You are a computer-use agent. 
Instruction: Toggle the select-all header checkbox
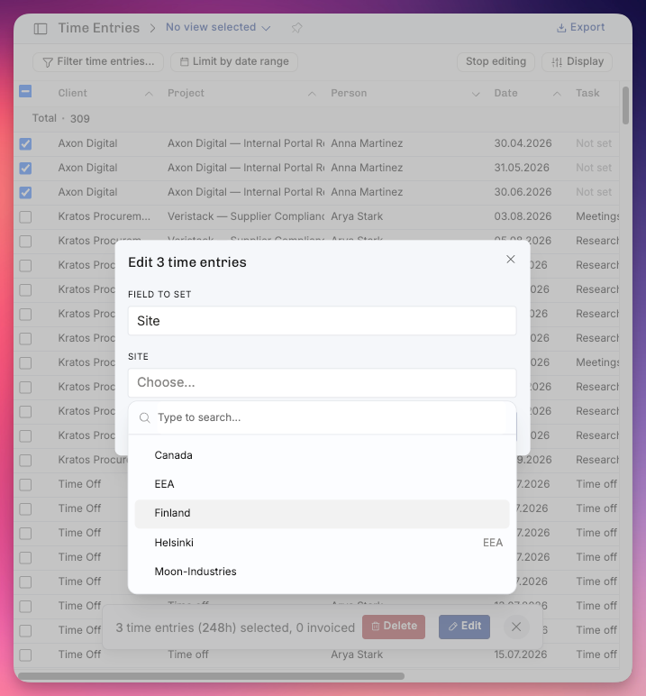pyautogui.click(x=25, y=91)
